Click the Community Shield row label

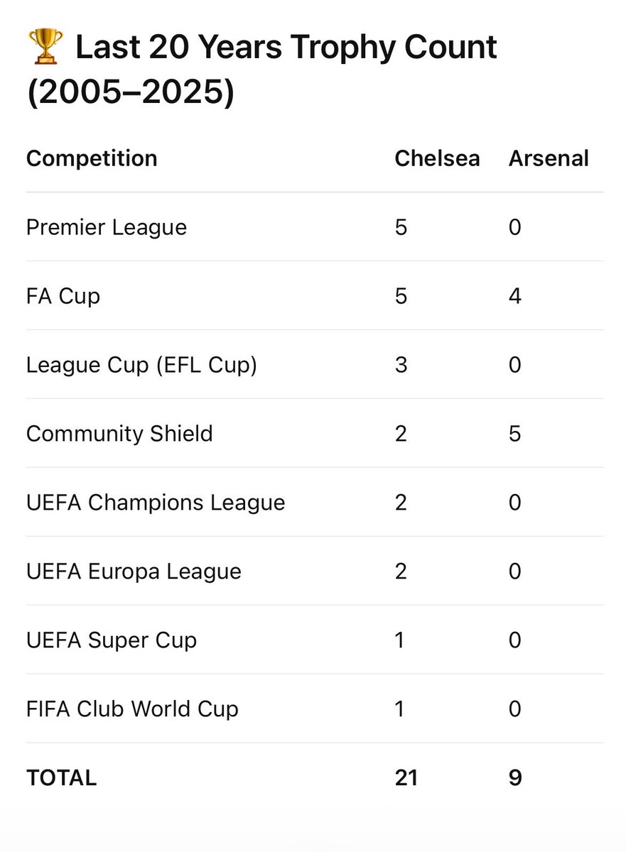(119, 433)
